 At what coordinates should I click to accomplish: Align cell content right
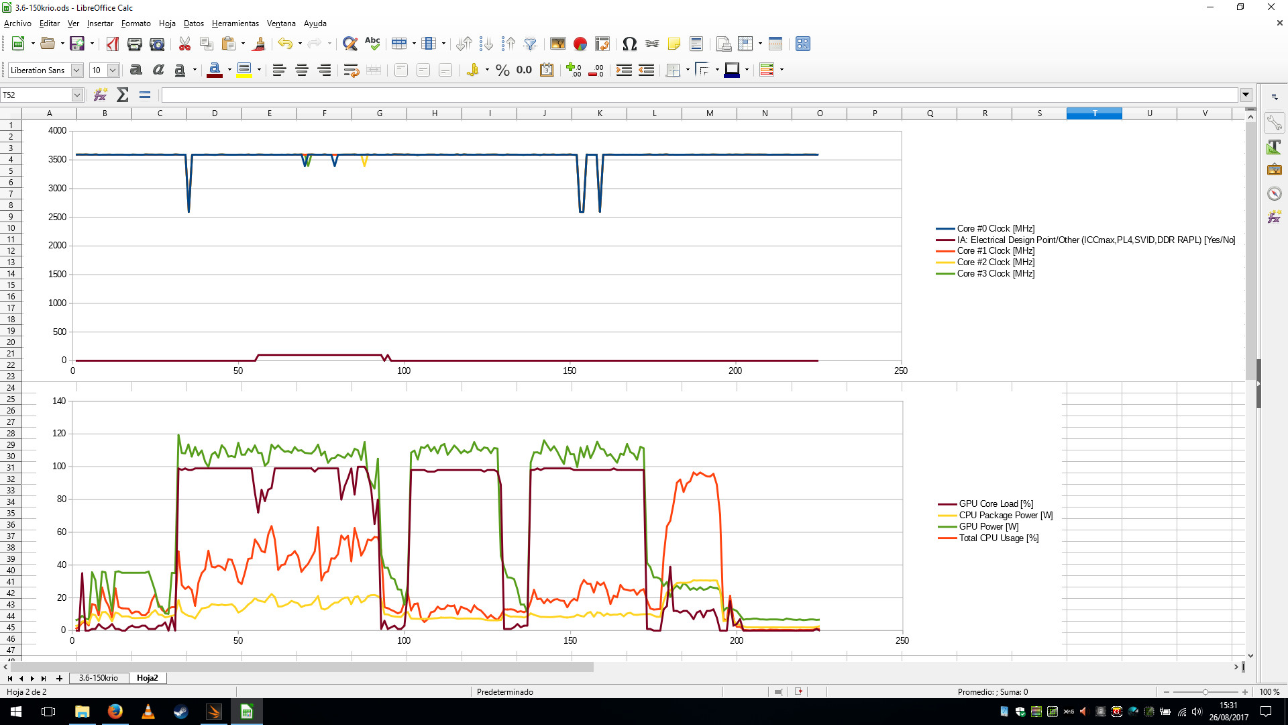[x=324, y=70]
